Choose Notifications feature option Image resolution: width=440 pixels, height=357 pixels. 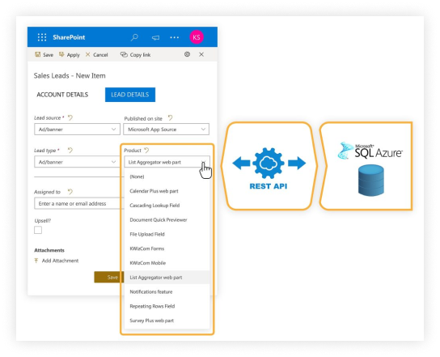coord(167,292)
